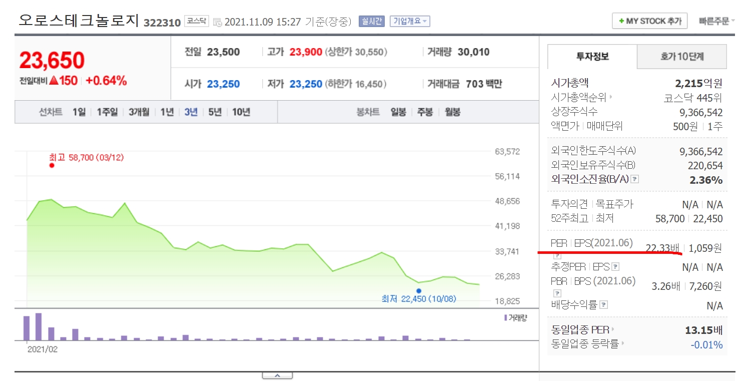The image size is (739, 381).
Task: Show 월봉 candlestick chart
Action: point(452,112)
